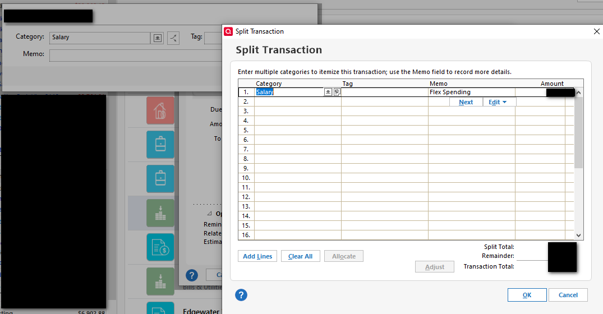The width and height of the screenshot is (603, 314).
Task: Click Clear All
Action: click(x=300, y=256)
